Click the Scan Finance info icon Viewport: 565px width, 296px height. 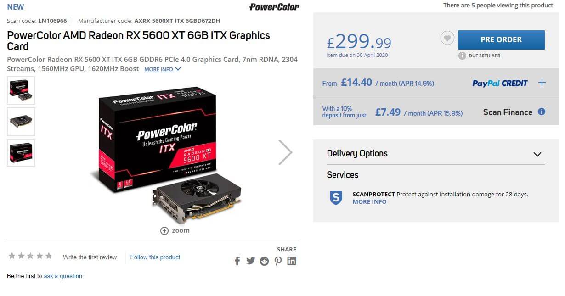click(542, 112)
